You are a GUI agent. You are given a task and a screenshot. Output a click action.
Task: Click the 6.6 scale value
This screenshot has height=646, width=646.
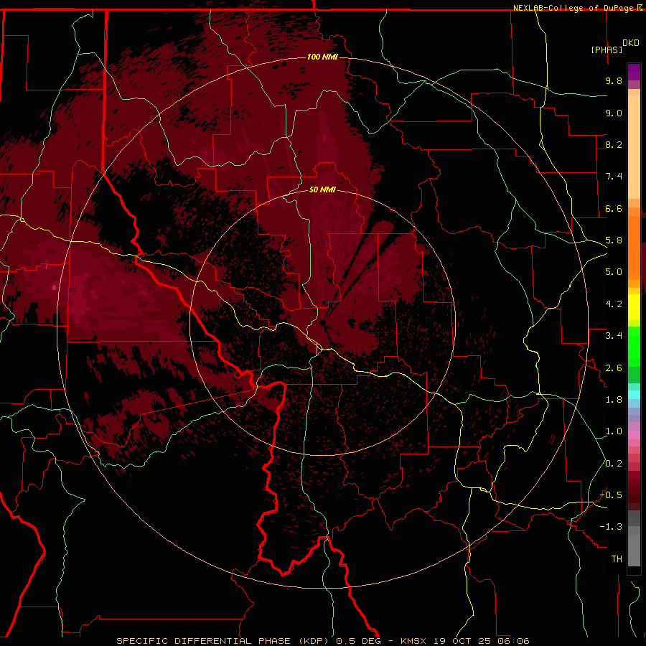[x=614, y=208]
